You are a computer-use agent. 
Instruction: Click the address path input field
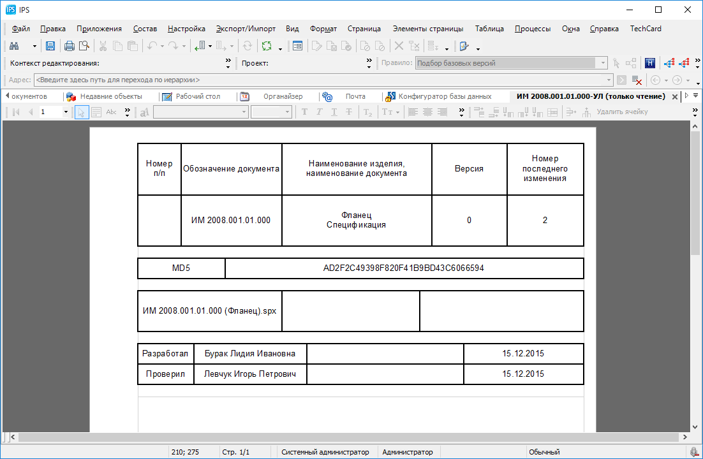(319, 80)
